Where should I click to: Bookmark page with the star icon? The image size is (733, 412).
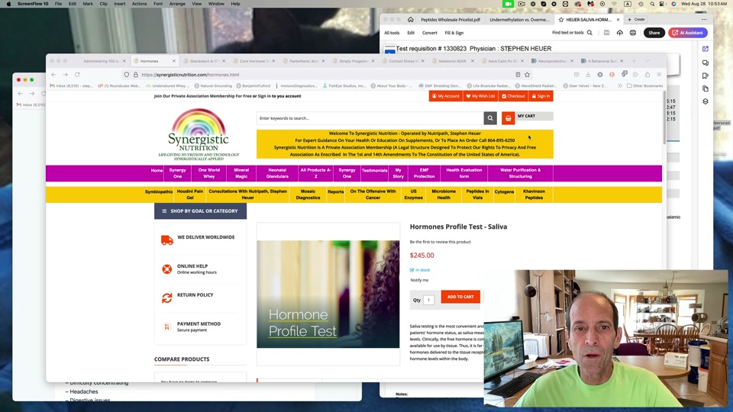coord(527,75)
